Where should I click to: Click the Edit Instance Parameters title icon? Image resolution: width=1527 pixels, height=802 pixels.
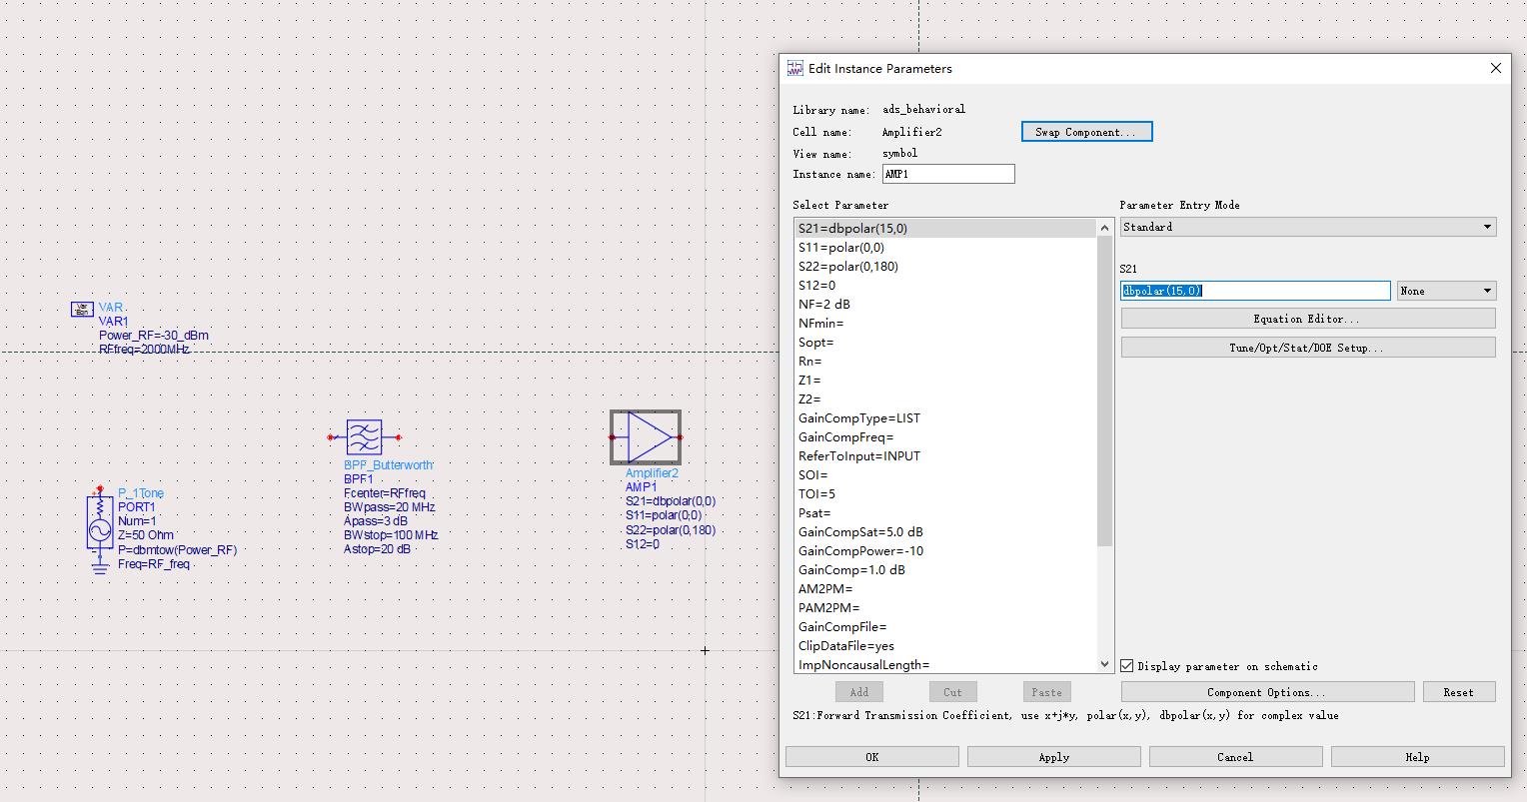point(795,68)
